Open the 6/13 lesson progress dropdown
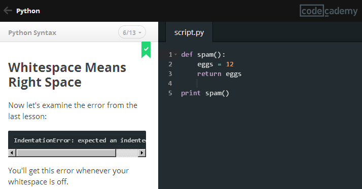The height and width of the screenshot is (189, 362). (132, 32)
